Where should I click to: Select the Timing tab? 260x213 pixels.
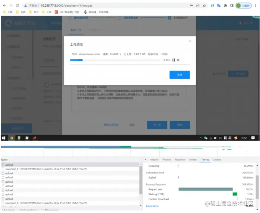click(205, 159)
